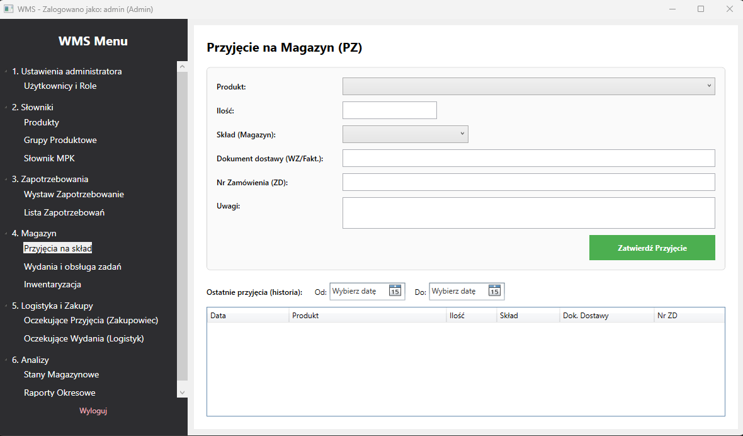743x436 pixels.
Task: Collapse the 2. Słowniki tree section
Action: point(6,108)
